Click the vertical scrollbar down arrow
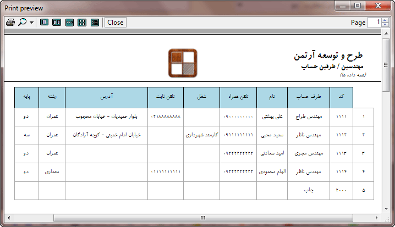The width and height of the screenshot is (395, 227). (386, 209)
